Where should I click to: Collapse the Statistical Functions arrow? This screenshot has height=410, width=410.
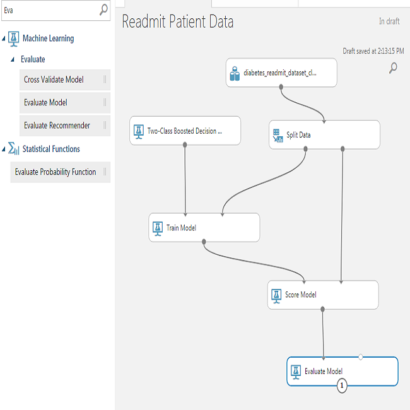point(5,149)
